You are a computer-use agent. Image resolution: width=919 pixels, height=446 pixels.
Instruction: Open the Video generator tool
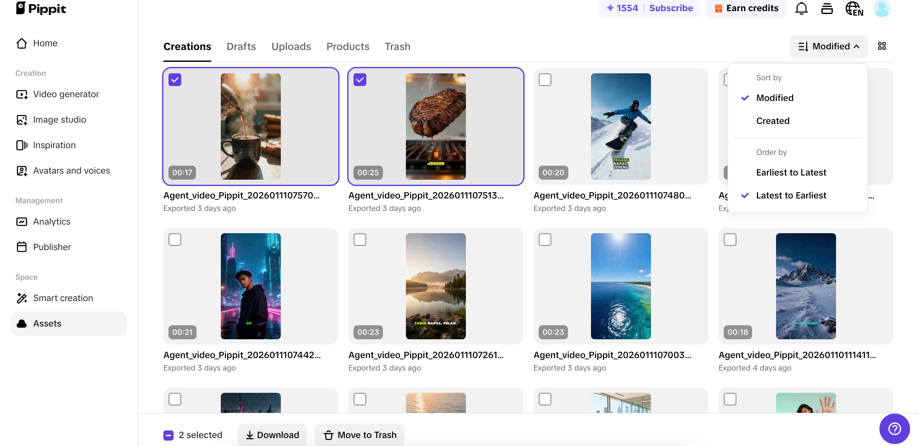[66, 94]
